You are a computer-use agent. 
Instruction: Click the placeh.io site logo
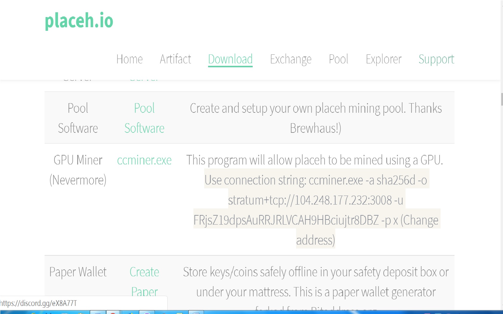coord(79,21)
